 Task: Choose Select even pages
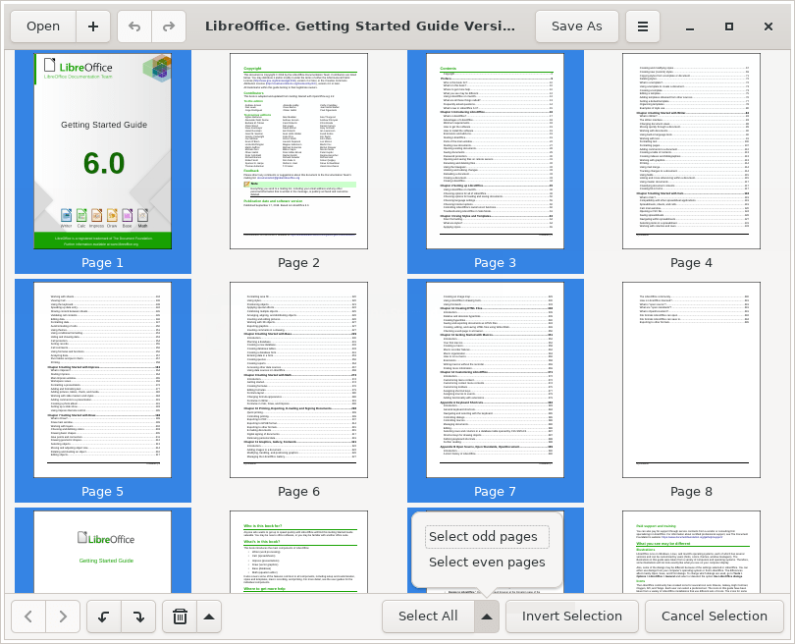coord(487,562)
